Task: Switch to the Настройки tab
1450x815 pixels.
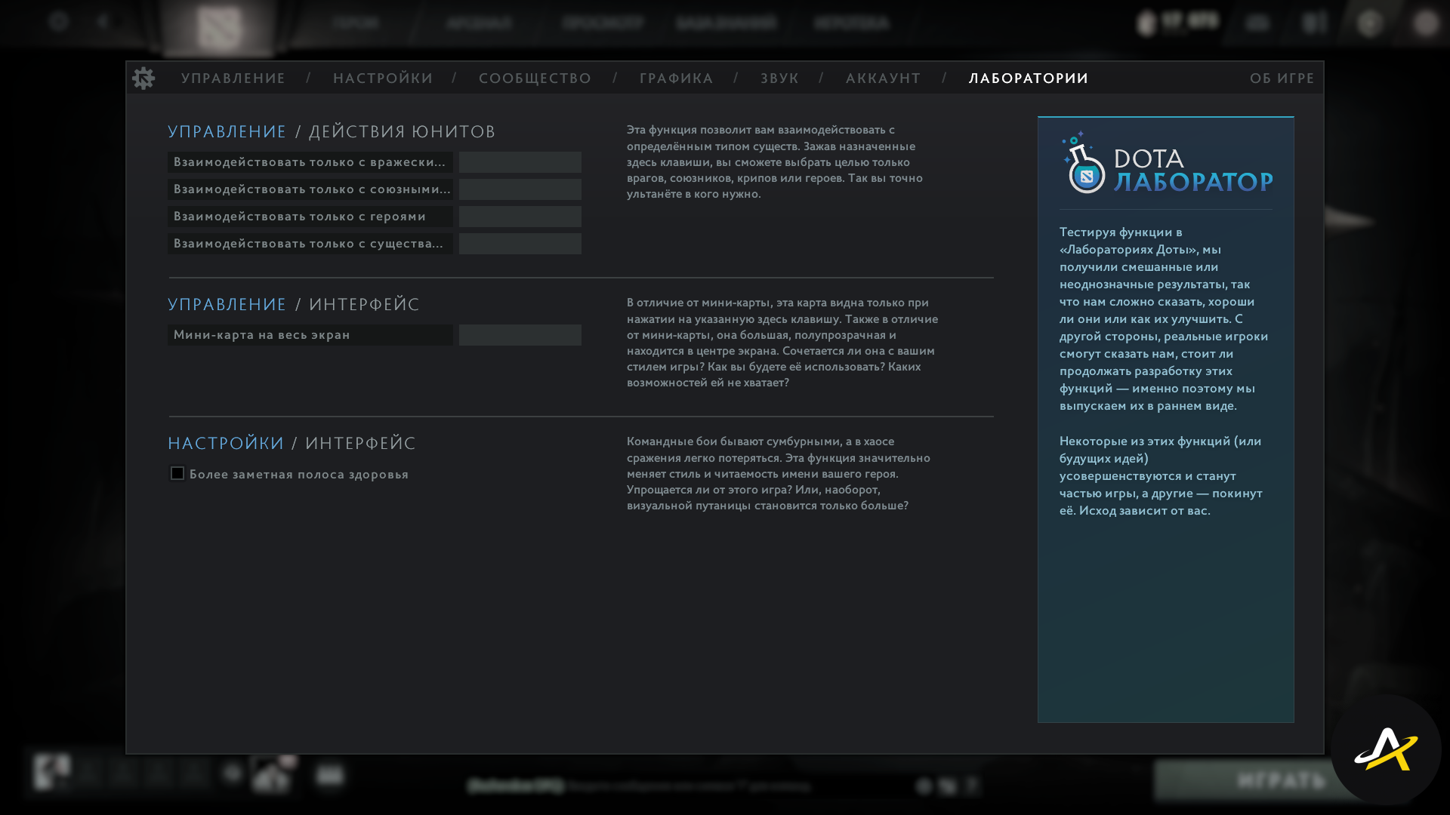Action: pos(383,78)
